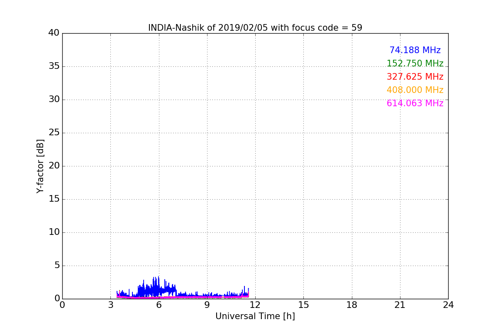Select the 614.063 MHz legend label
This screenshot has width=498, height=332.
tap(415, 103)
